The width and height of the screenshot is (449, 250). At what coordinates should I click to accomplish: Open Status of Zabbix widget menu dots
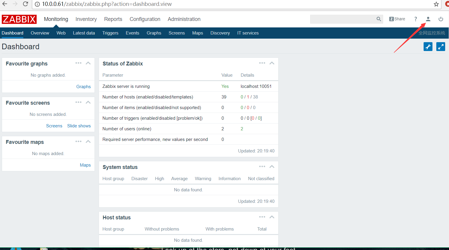pyautogui.click(x=262, y=63)
